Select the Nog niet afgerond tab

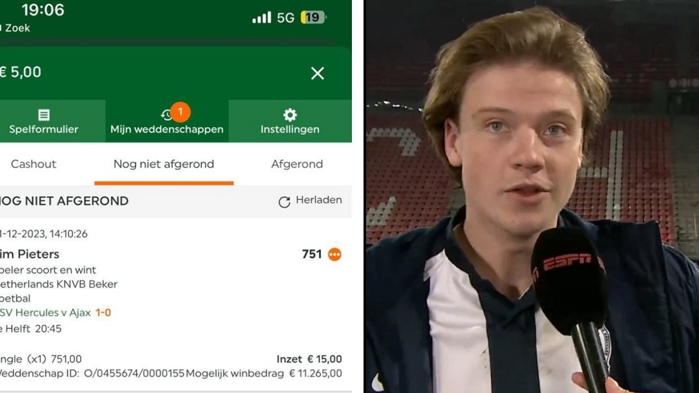point(164,164)
